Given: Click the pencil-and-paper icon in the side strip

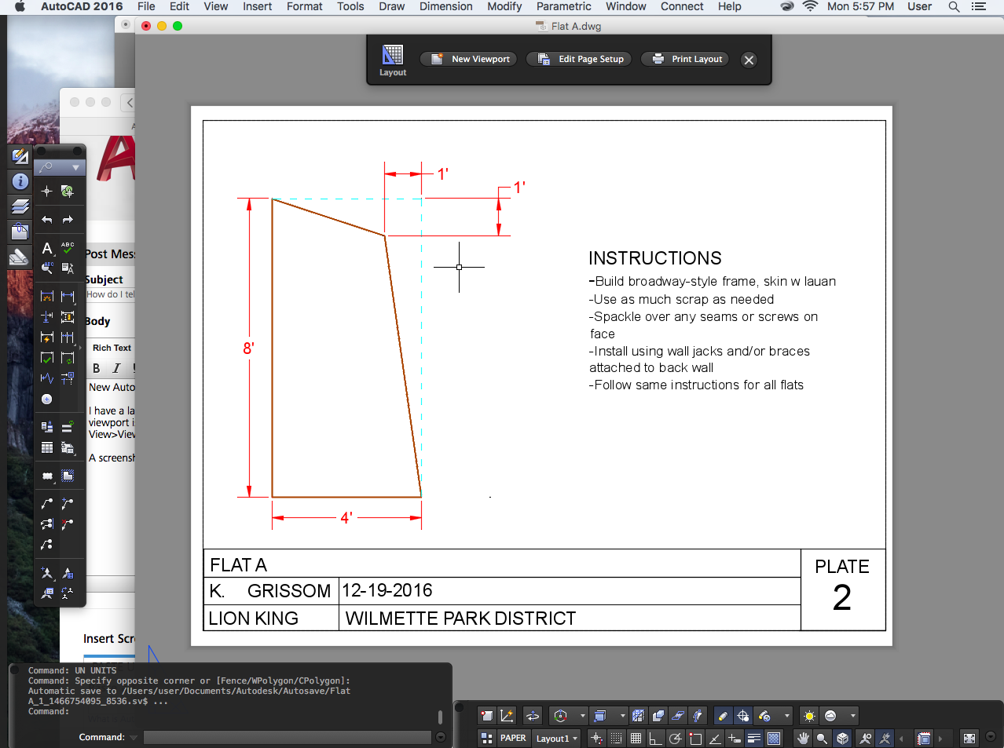Looking at the screenshot, I should [20, 156].
